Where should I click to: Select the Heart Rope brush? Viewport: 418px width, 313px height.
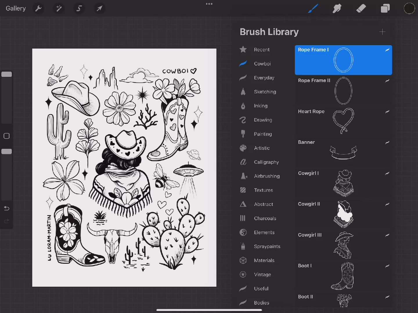point(343,121)
